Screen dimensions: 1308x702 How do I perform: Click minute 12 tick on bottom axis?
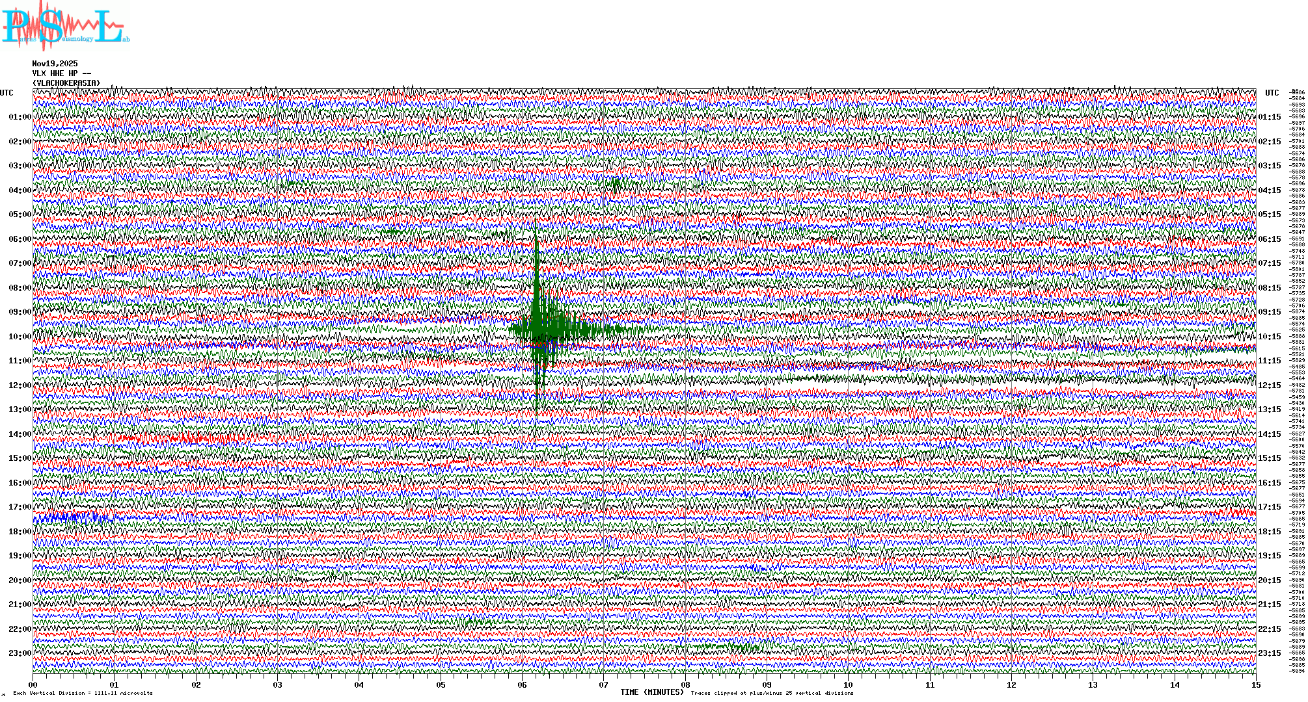pos(1011,685)
